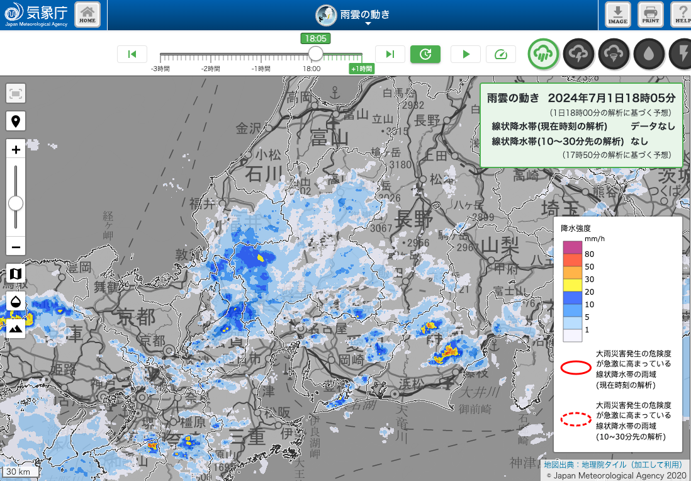
Task: Click the location pin icon
Action: [x=16, y=122]
